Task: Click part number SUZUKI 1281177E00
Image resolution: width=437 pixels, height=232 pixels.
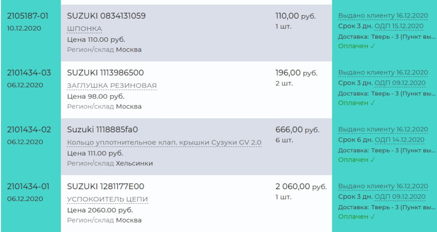Action: [x=105, y=186]
